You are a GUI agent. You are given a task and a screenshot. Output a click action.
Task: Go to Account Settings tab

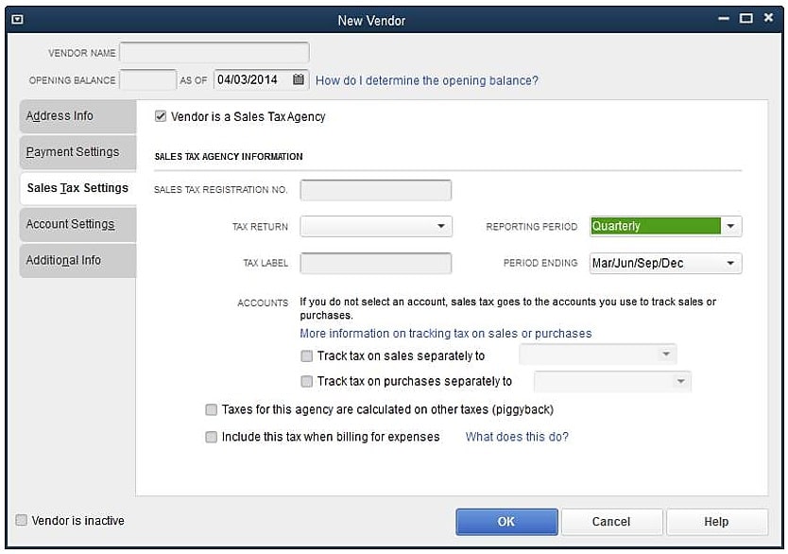coord(77,224)
